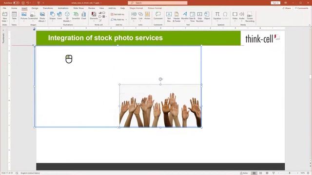Viewport: 312px width, 175px height.
Task: Click the Share button
Action: [287, 8]
